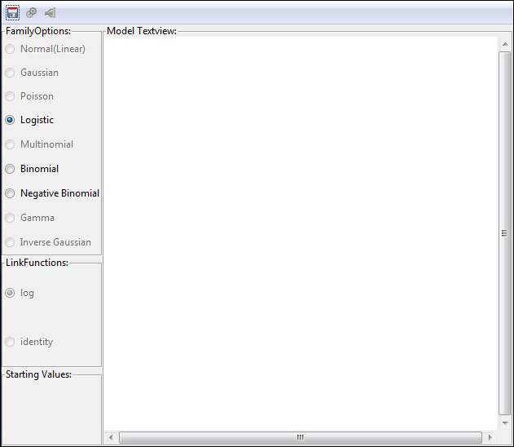Click the horizontal scrollbar right arrow

tap(490, 437)
